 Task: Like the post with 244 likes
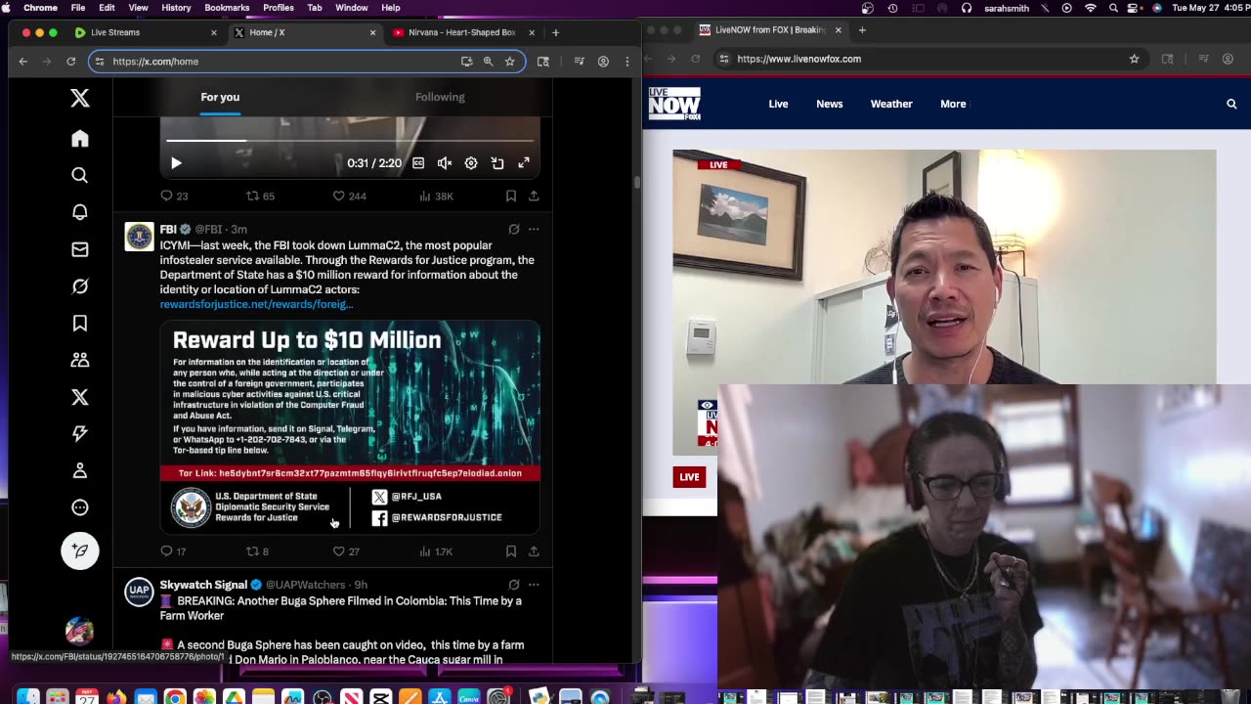pyautogui.click(x=349, y=196)
